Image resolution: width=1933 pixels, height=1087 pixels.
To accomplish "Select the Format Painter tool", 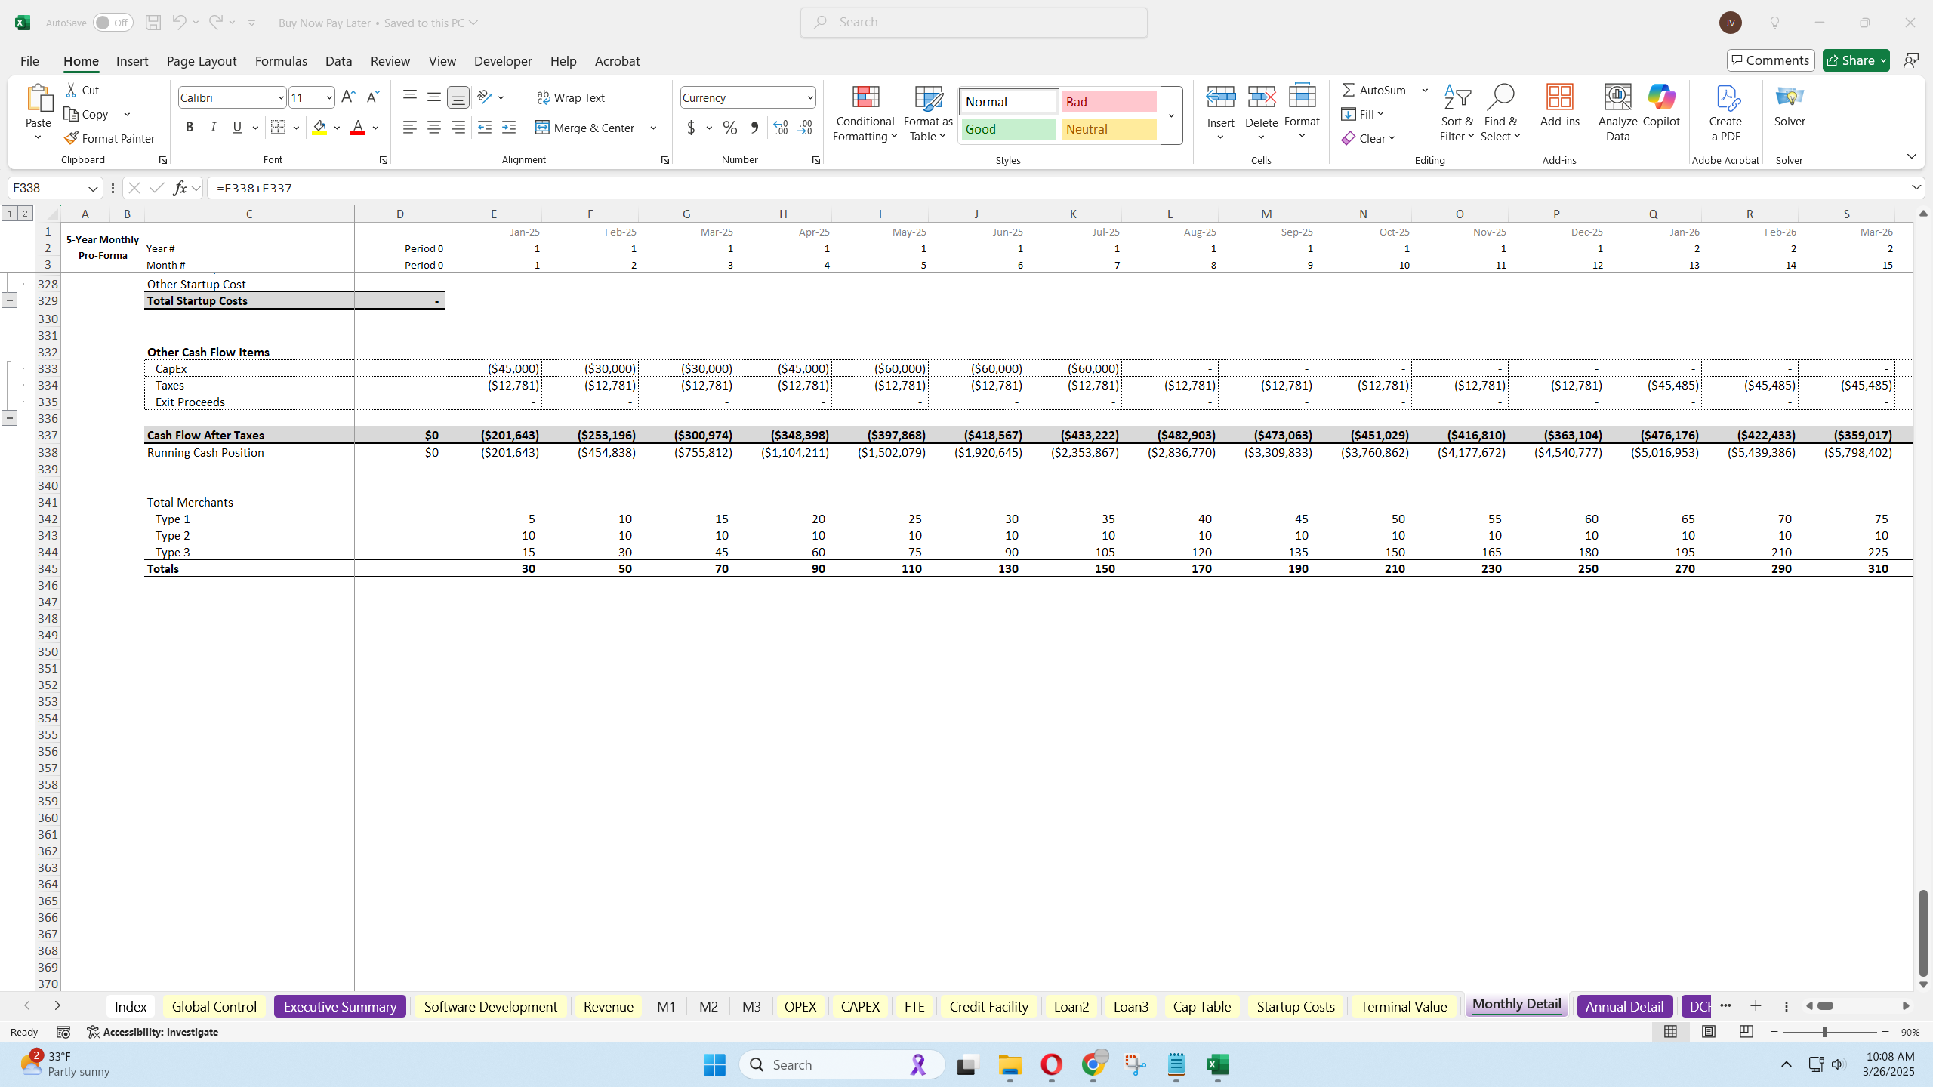I will (x=109, y=138).
